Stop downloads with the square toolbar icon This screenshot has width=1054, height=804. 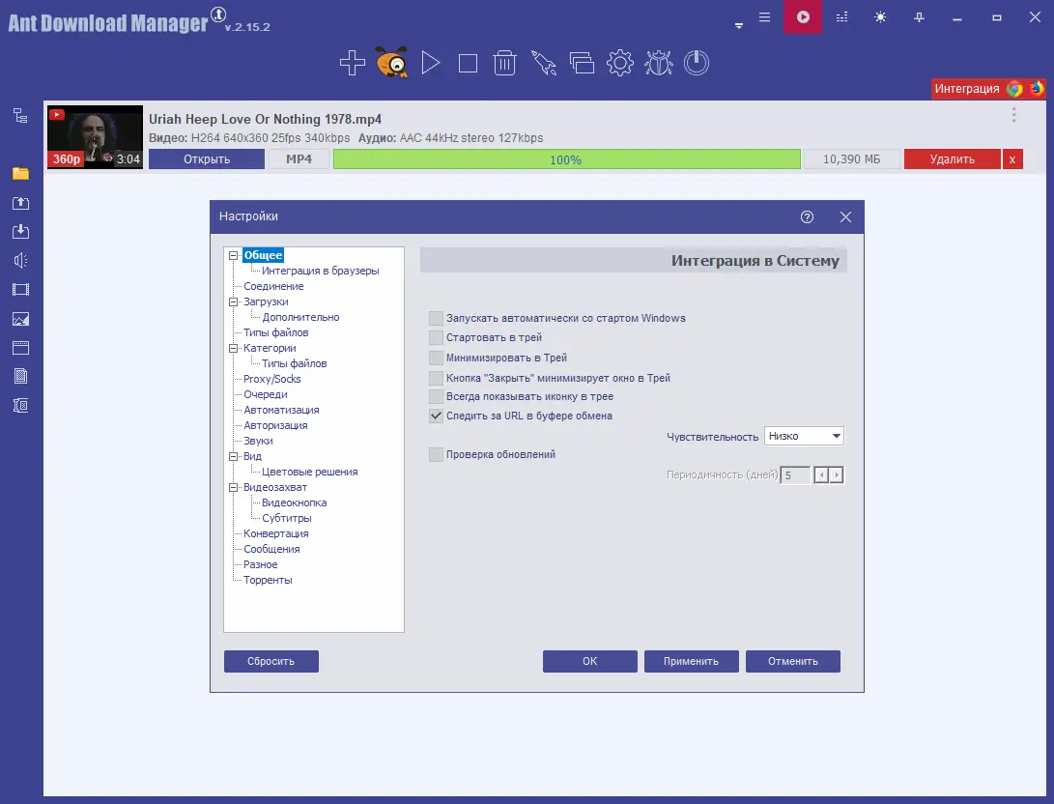click(x=468, y=64)
